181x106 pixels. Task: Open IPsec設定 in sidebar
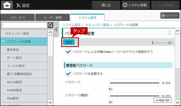pos(24,98)
